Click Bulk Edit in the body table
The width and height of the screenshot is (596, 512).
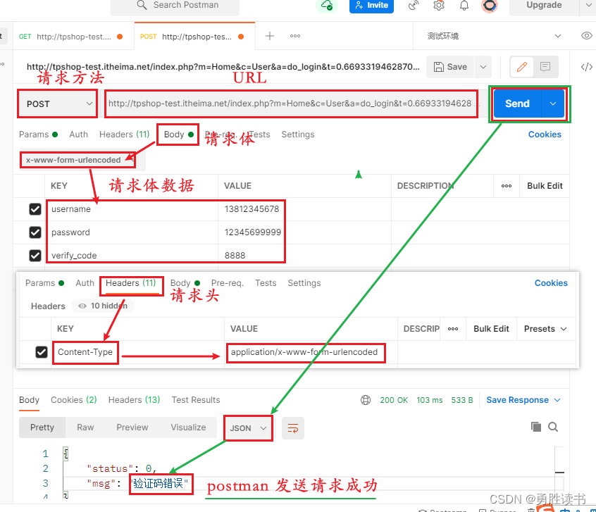tap(545, 186)
